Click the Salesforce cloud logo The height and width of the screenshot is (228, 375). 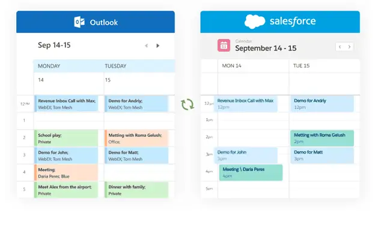tap(255, 22)
